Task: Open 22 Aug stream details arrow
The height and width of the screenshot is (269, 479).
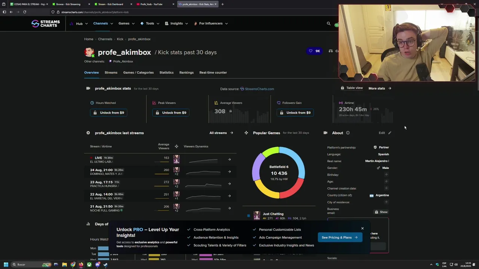Action: click(229, 196)
